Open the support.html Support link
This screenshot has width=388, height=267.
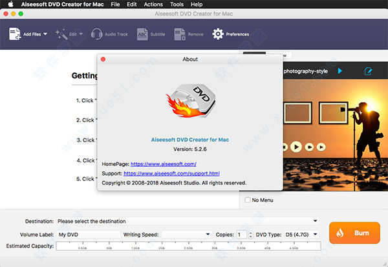(x=171, y=173)
